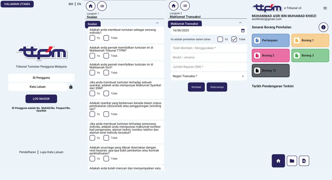Tick Ya for pembelian dalam talian
332x180 pixels.
point(220,39)
